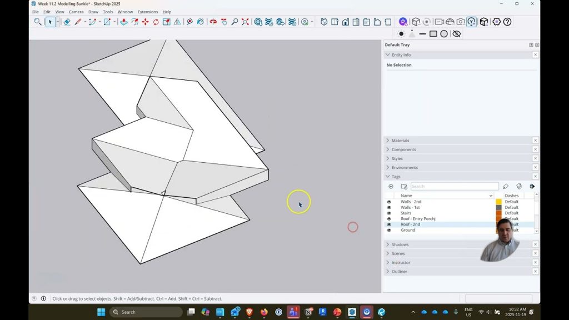569x320 pixels.
Task: Open the Camera menu
Action: point(76,12)
